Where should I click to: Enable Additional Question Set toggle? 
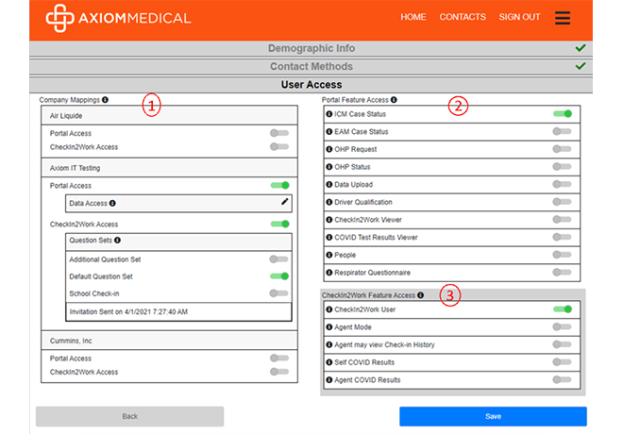pyautogui.click(x=278, y=259)
